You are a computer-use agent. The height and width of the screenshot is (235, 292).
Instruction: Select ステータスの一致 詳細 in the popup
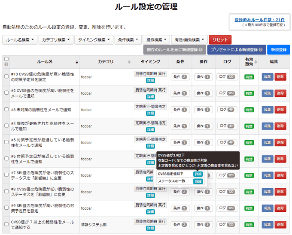coord(198,182)
